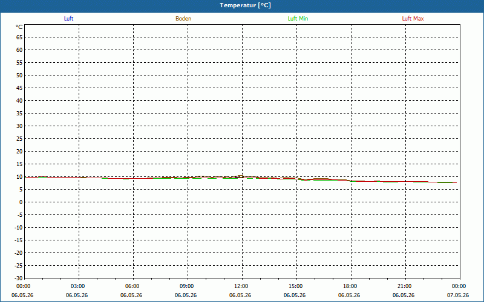
Task: Click the Temperatur [°C] chart title
Action: point(246,5)
